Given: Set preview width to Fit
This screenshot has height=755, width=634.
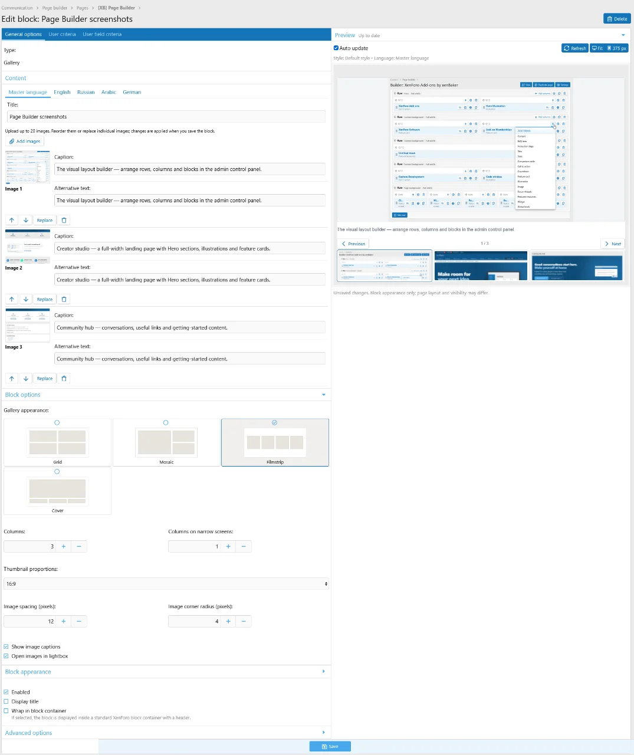Looking at the screenshot, I should pos(597,48).
